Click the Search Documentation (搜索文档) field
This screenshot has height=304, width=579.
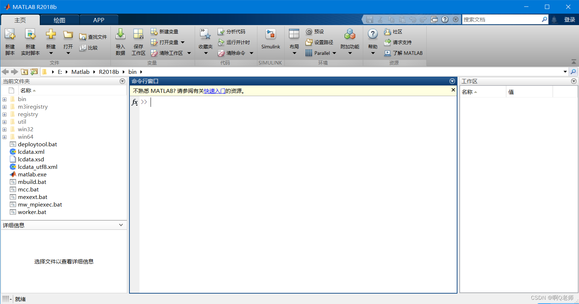(502, 19)
